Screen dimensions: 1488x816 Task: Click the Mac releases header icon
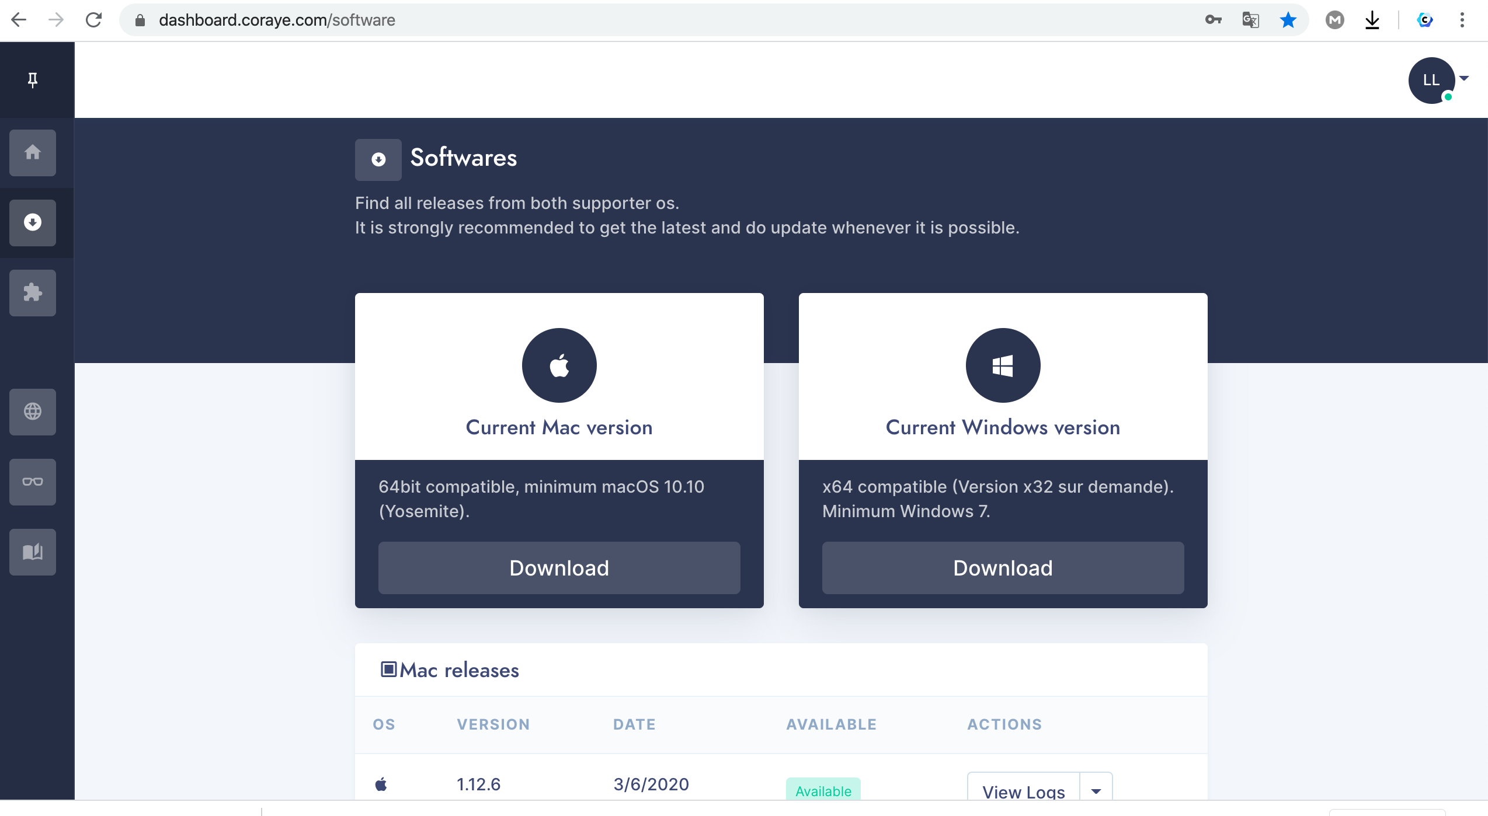[x=388, y=669]
